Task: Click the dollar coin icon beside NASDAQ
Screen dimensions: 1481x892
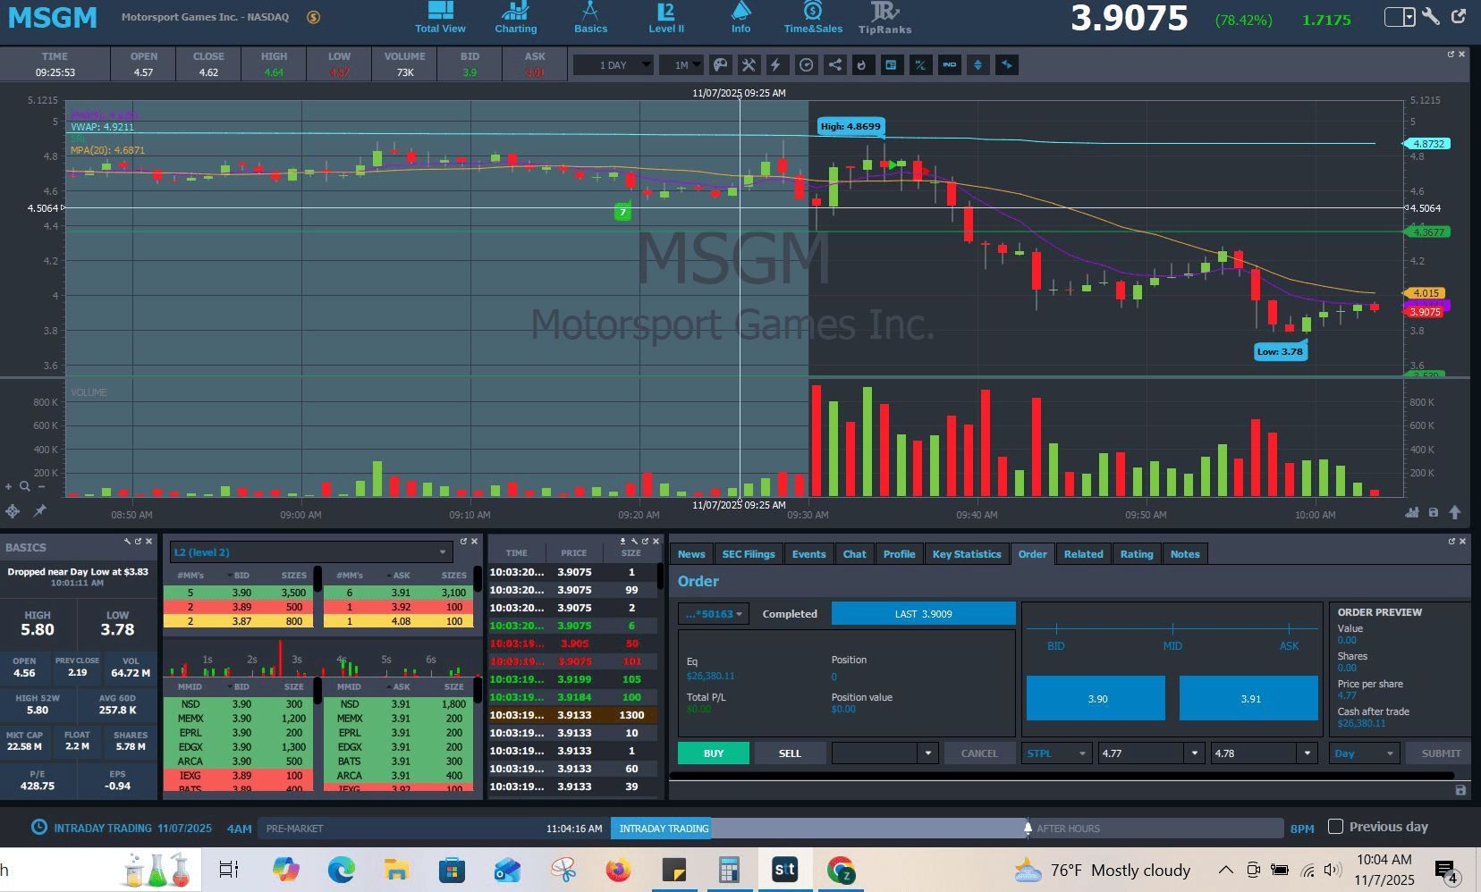Action: 313,17
